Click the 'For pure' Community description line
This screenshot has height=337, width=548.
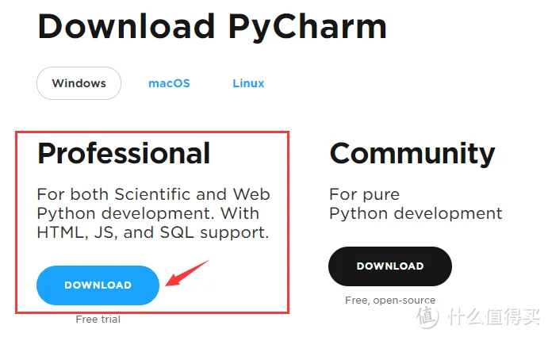[365, 195]
